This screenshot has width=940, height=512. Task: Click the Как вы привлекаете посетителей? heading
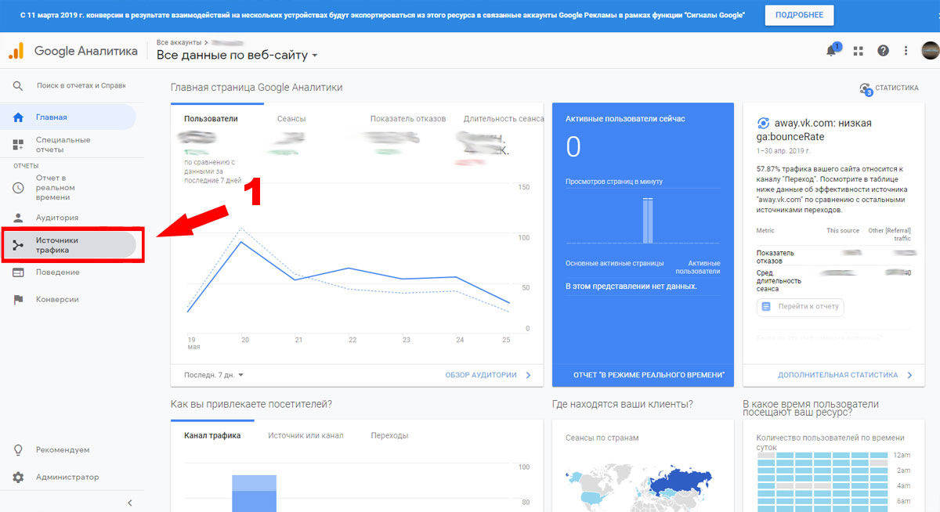click(251, 405)
